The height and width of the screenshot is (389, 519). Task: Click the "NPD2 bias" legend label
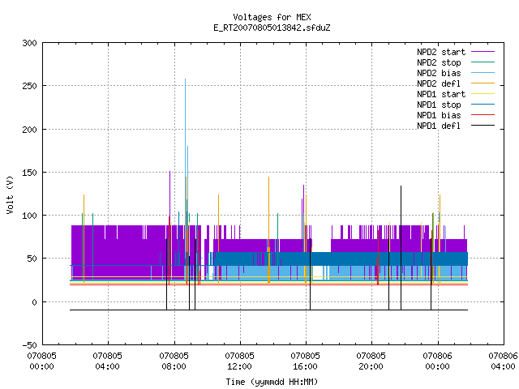(x=439, y=73)
